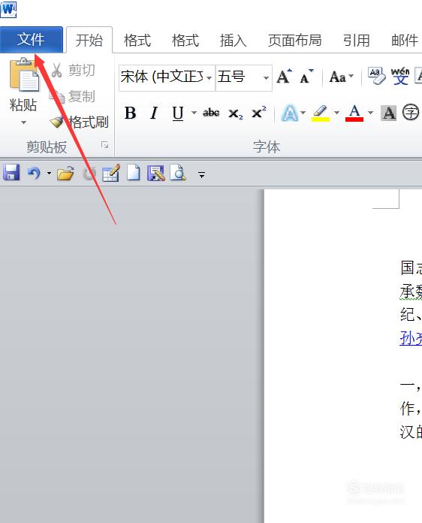This screenshot has height=523, width=422.
Task: Expand the font color dropdown arrow
Action: (371, 113)
